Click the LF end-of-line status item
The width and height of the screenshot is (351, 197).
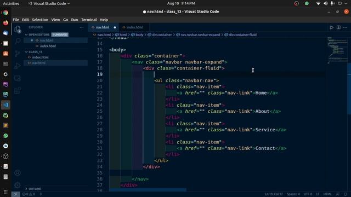(x=318, y=194)
